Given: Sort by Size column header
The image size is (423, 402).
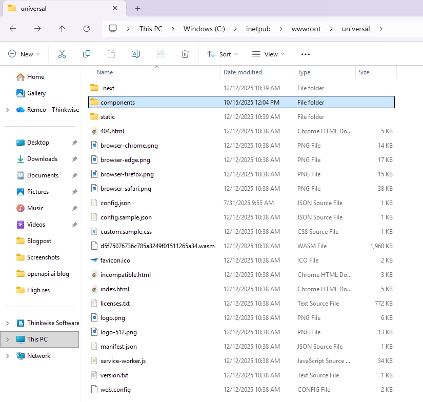Looking at the screenshot, I should (376, 72).
